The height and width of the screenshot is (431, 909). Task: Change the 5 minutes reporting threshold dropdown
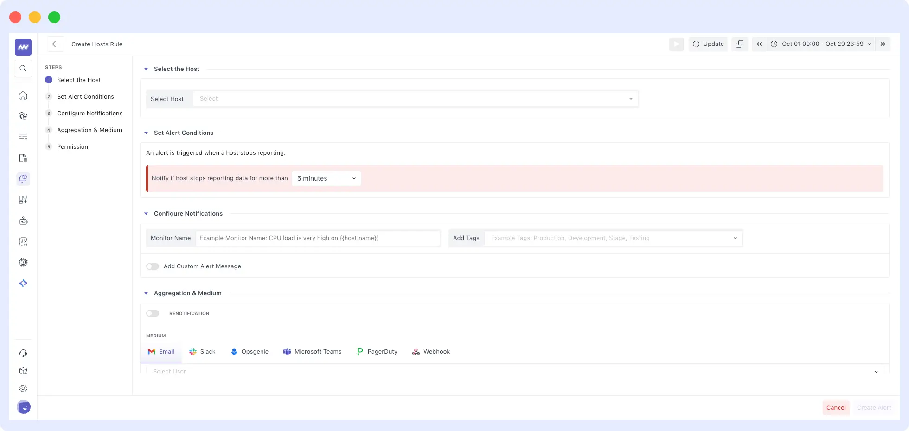[326, 178]
